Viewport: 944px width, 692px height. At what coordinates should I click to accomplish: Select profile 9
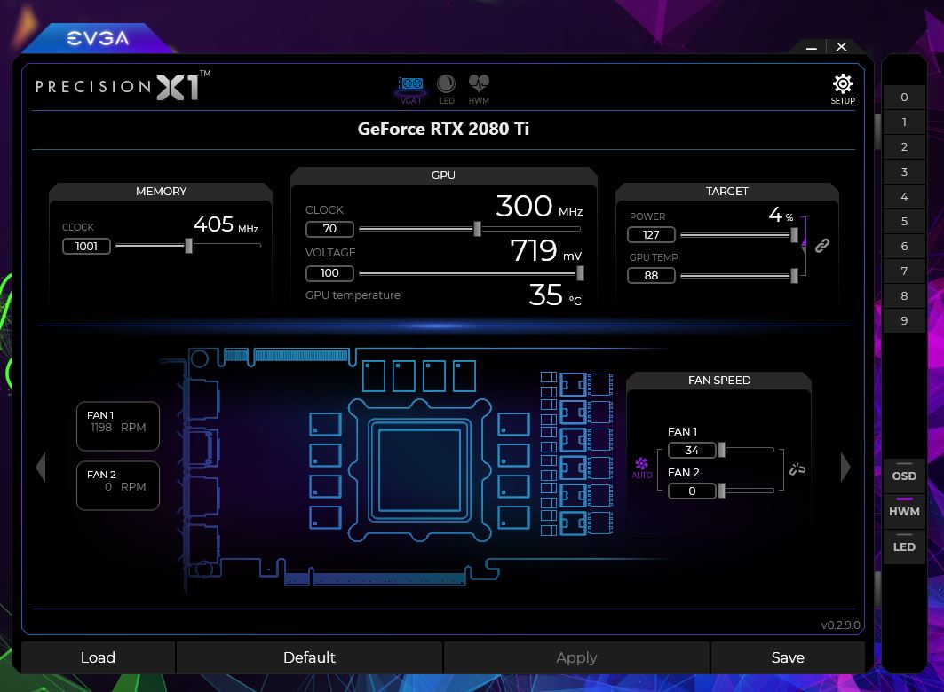point(904,320)
